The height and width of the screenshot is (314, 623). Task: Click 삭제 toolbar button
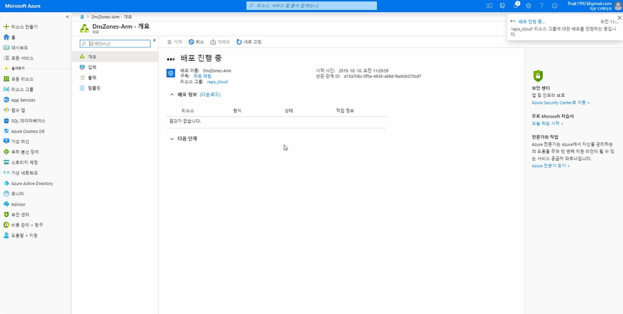(175, 42)
